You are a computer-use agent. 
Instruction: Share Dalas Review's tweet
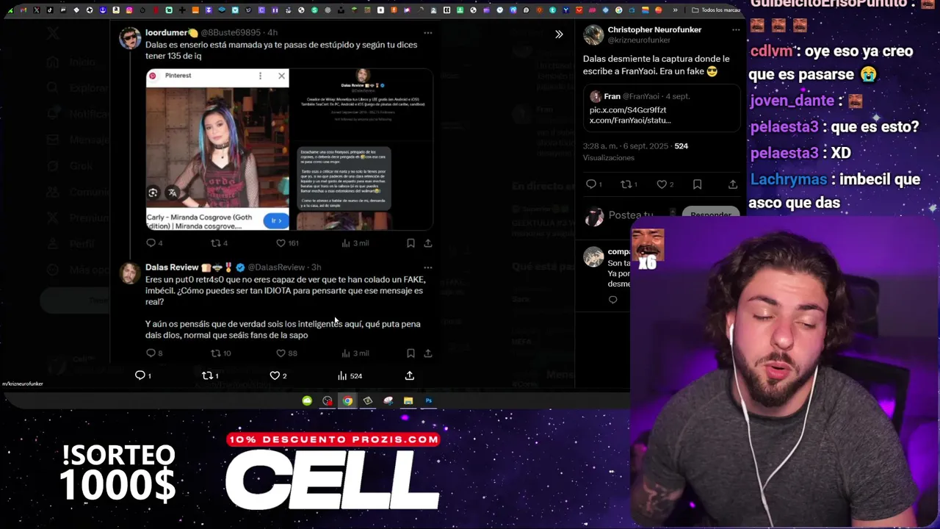pos(428,353)
